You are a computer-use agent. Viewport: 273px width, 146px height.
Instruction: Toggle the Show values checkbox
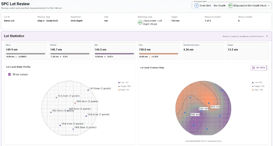(x=9, y=74)
